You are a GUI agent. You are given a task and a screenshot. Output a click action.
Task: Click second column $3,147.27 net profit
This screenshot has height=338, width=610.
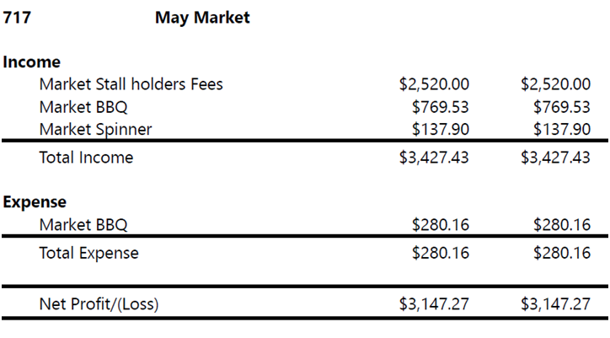point(555,303)
